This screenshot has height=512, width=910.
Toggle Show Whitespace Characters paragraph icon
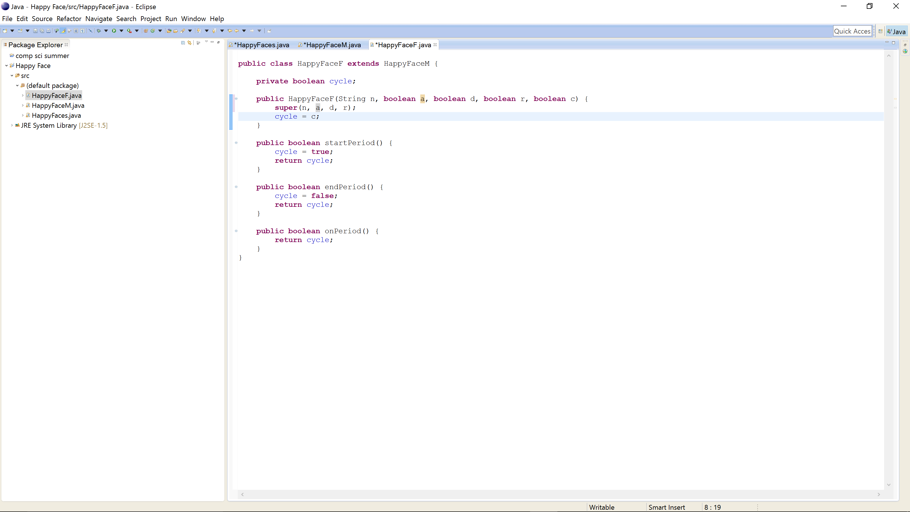point(82,31)
